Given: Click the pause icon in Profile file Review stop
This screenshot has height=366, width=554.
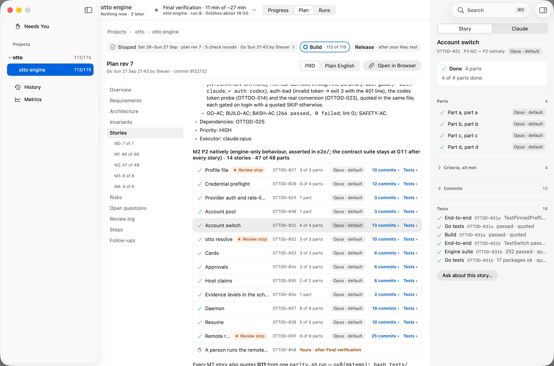Looking at the screenshot, I should coord(235,170).
